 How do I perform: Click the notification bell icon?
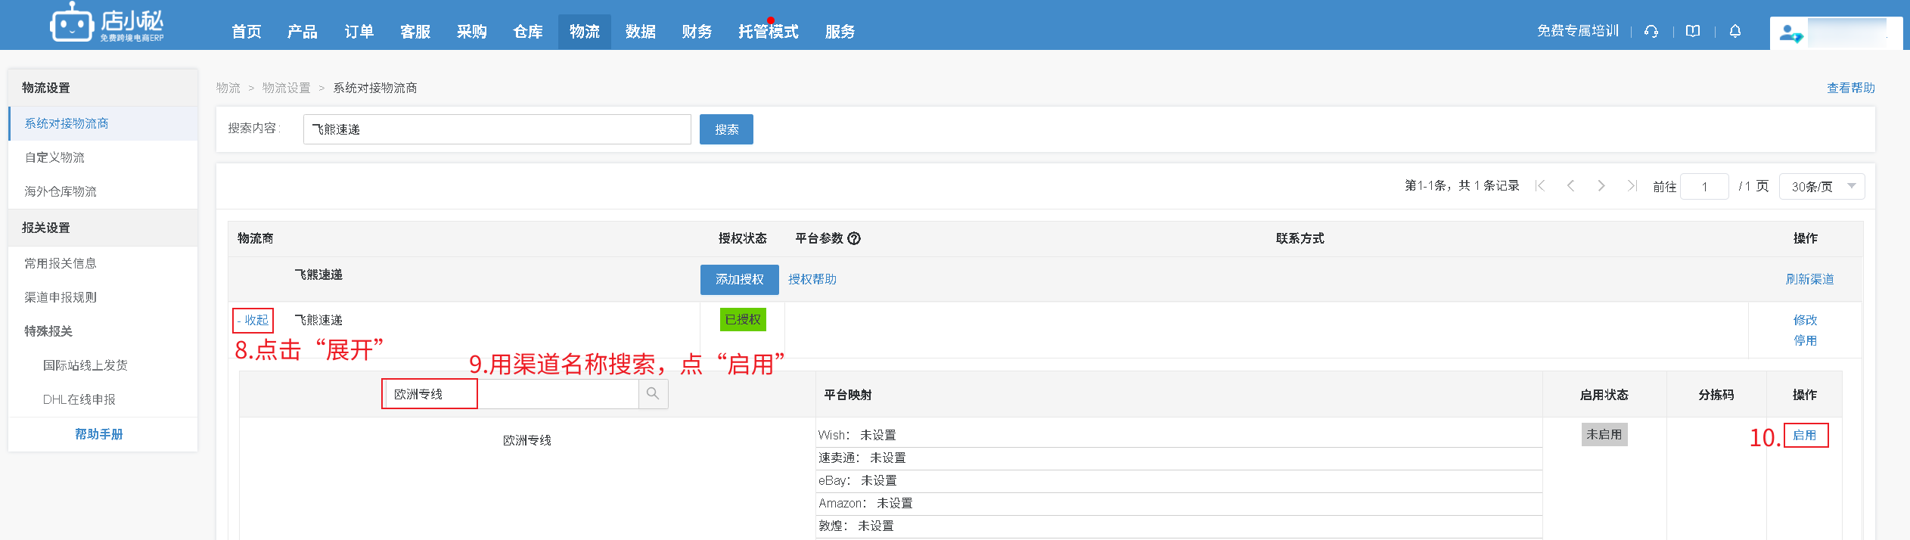click(x=1735, y=31)
